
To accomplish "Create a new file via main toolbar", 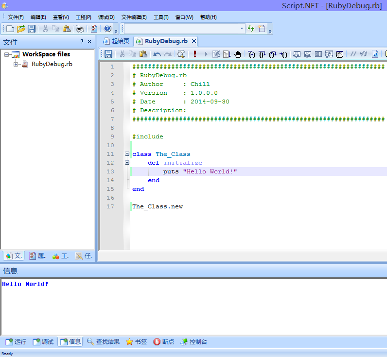I will pyautogui.click(x=10, y=29).
